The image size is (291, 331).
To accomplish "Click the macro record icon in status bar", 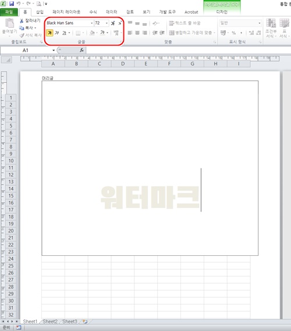I will click(x=19, y=328).
